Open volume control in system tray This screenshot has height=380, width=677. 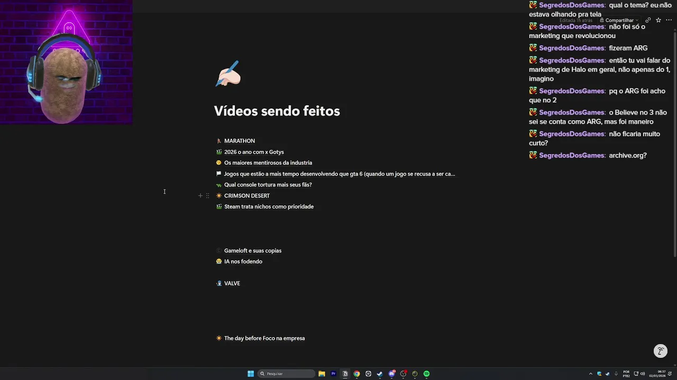point(643,374)
